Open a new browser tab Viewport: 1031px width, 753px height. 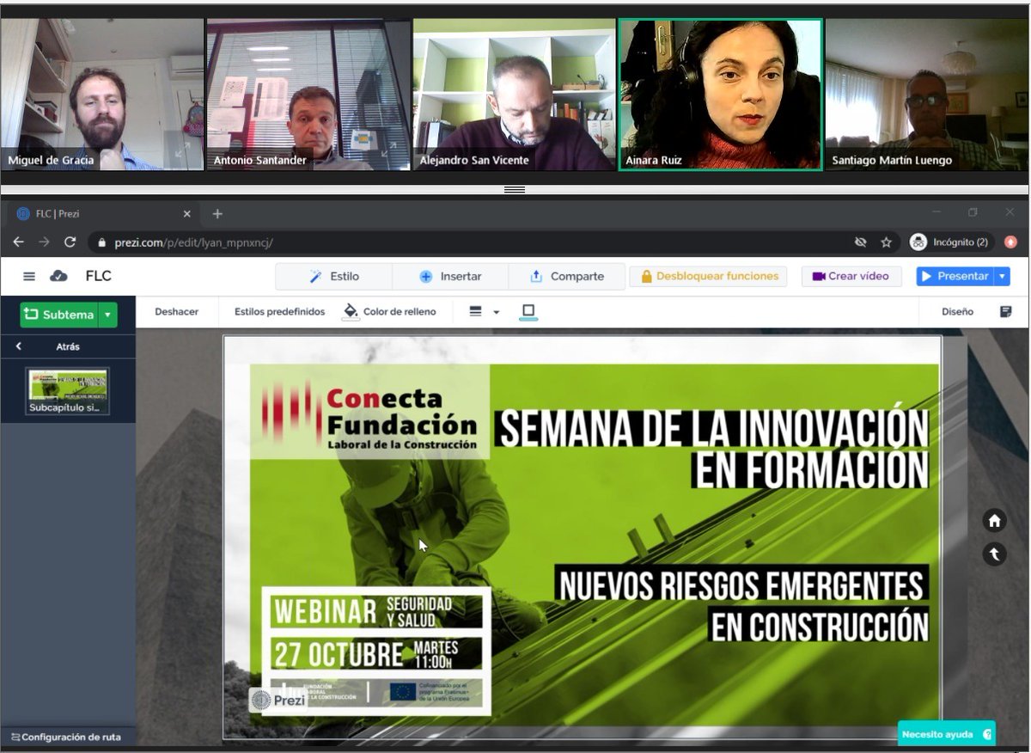(217, 213)
